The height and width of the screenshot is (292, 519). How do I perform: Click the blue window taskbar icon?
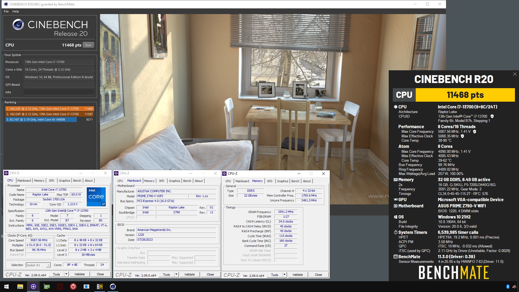pos(86,287)
